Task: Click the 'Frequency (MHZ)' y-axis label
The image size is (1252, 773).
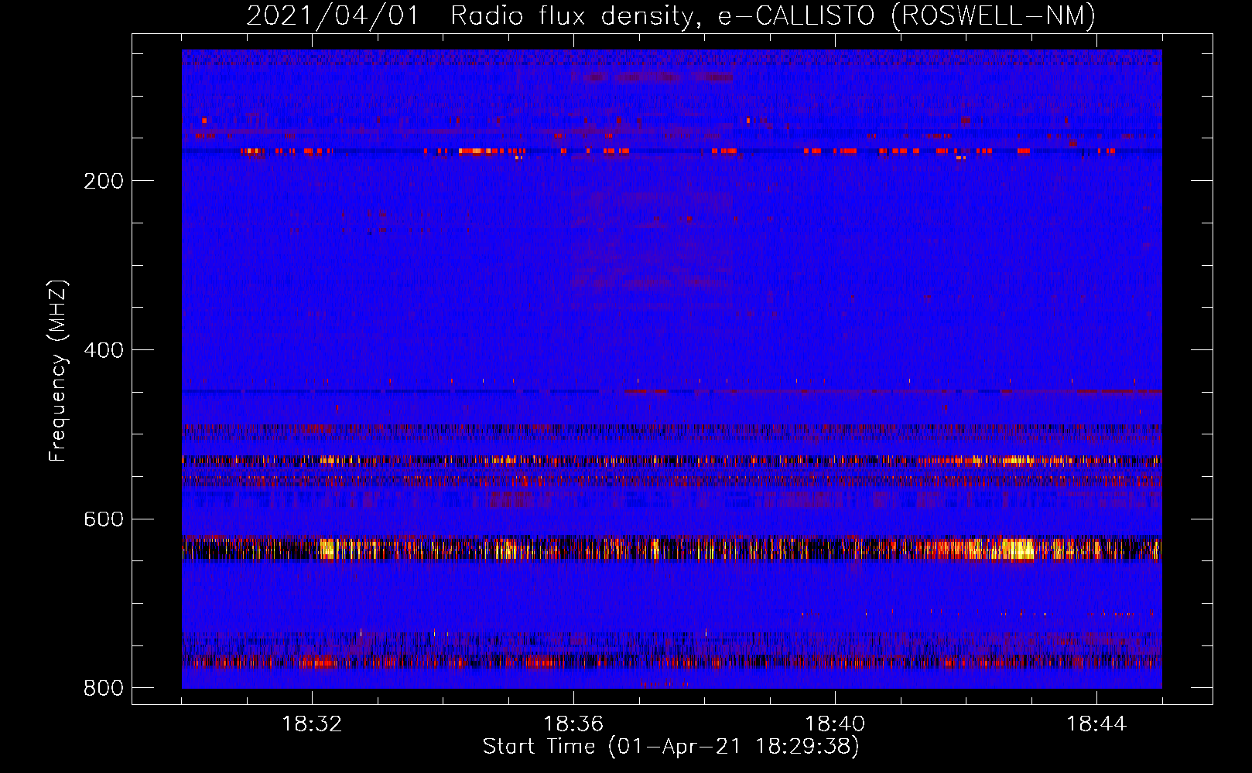Action: (x=57, y=371)
